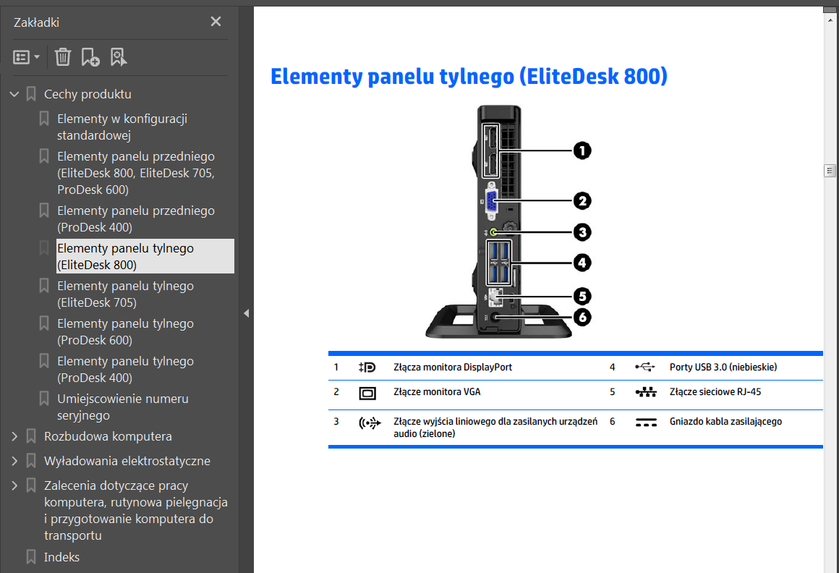
Task: Delete the selected bookmark with trash icon
Action: [63, 56]
